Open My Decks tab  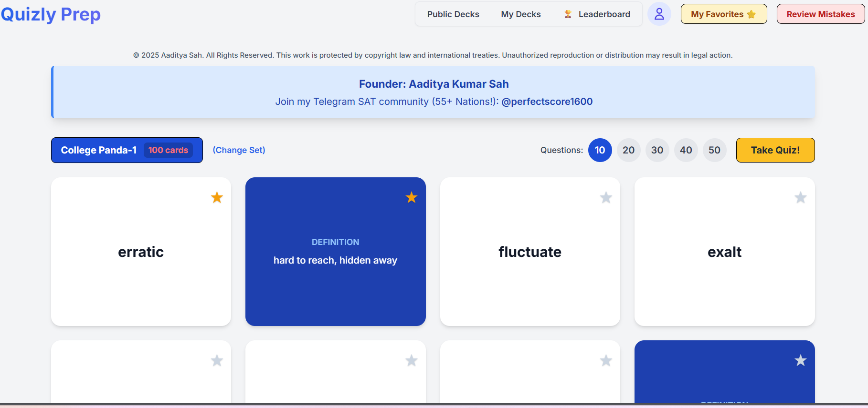click(x=520, y=14)
